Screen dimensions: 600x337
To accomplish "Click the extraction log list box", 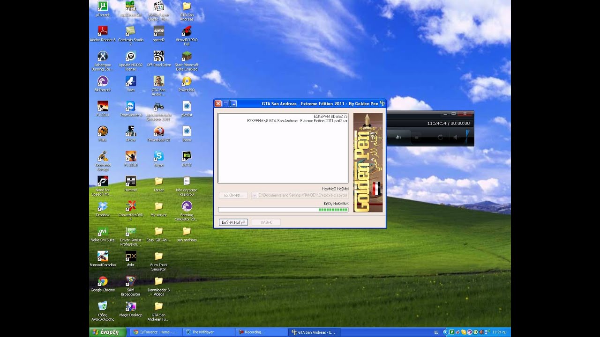I will [283, 148].
